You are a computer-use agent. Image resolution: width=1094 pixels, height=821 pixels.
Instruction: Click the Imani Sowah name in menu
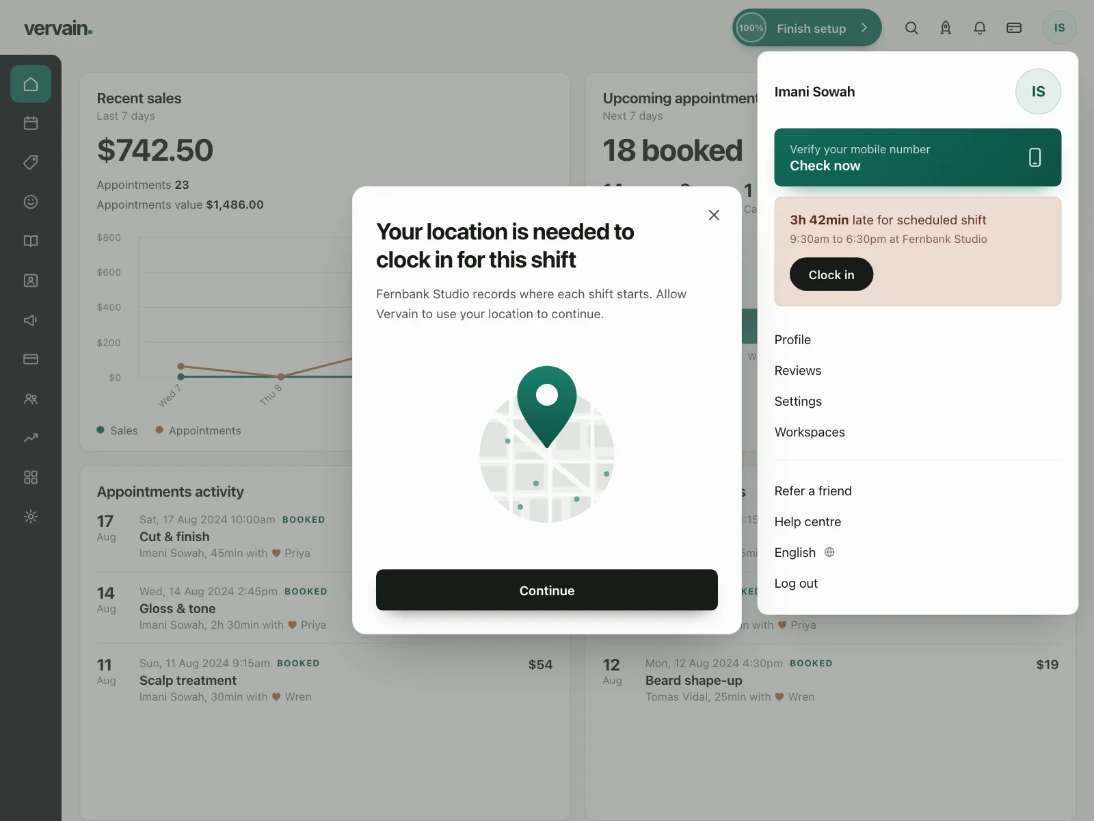pos(814,92)
